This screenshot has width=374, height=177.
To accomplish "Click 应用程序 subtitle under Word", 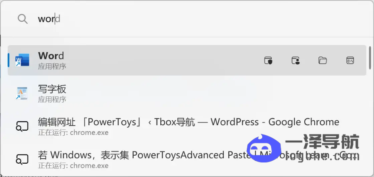I will coord(52,66).
